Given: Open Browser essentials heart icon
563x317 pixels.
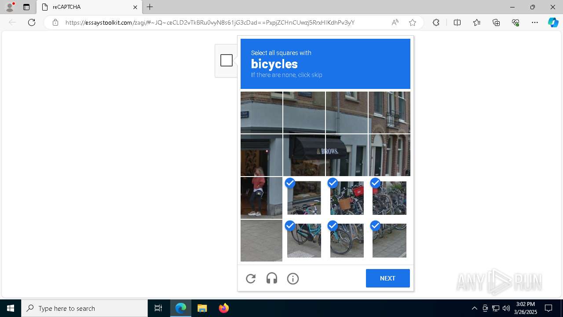Looking at the screenshot, I should 515,22.
